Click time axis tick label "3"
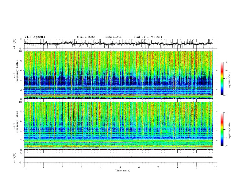243x188 pixels. click(82, 167)
